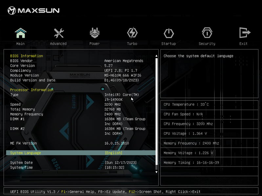This screenshot has height=196, width=262.
Task: Select the Power plug icon
Action: 94,33
